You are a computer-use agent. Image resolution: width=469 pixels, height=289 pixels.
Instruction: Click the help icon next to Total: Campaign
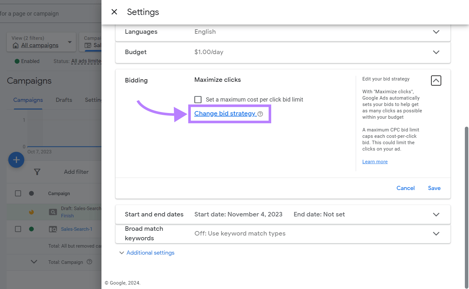[89, 262]
